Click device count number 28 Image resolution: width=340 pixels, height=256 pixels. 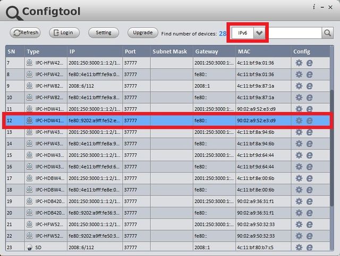pos(222,34)
